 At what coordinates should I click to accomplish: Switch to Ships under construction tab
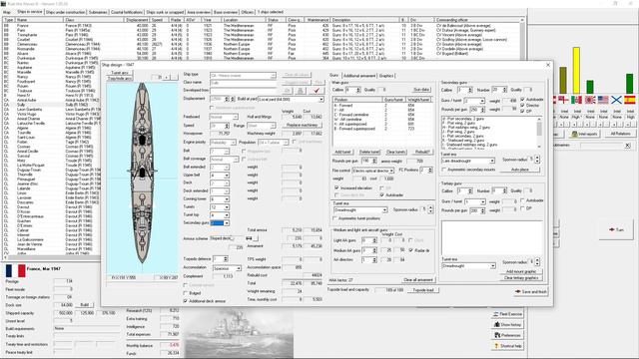pos(65,12)
